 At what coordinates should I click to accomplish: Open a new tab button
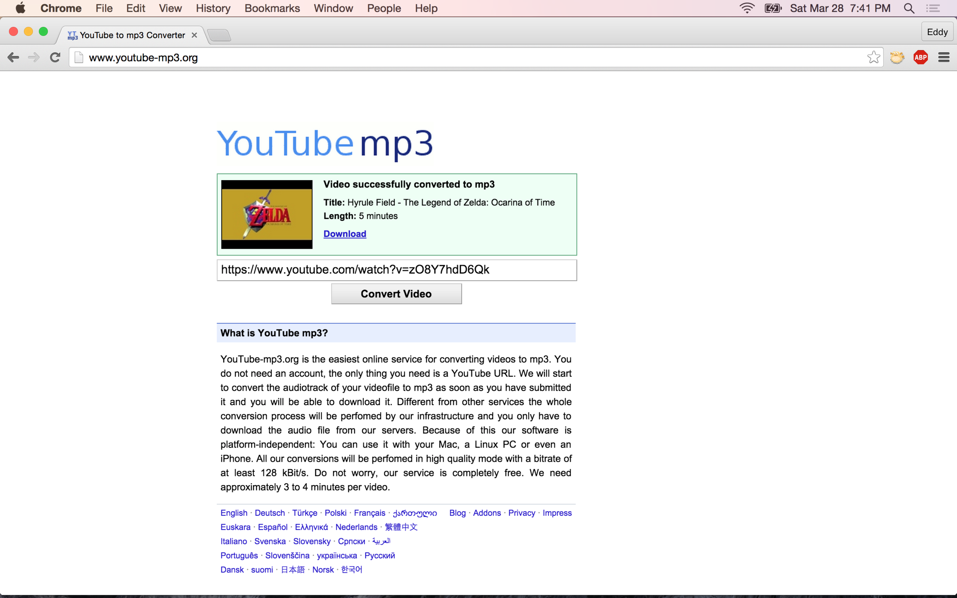point(219,35)
